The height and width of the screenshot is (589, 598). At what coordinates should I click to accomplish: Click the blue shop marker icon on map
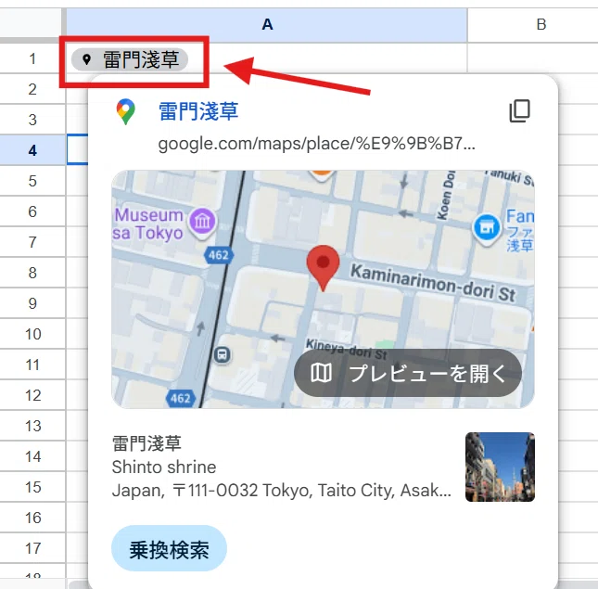pyautogui.click(x=486, y=228)
